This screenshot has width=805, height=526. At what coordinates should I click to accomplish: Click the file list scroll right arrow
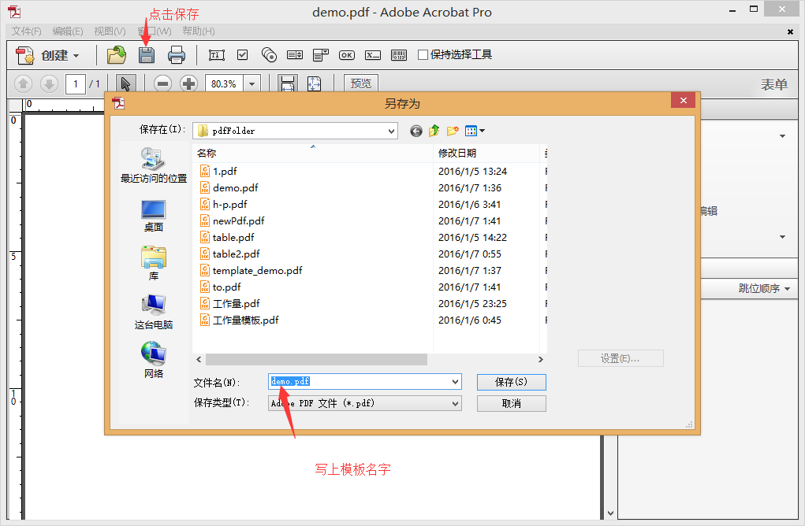coord(540,359)
